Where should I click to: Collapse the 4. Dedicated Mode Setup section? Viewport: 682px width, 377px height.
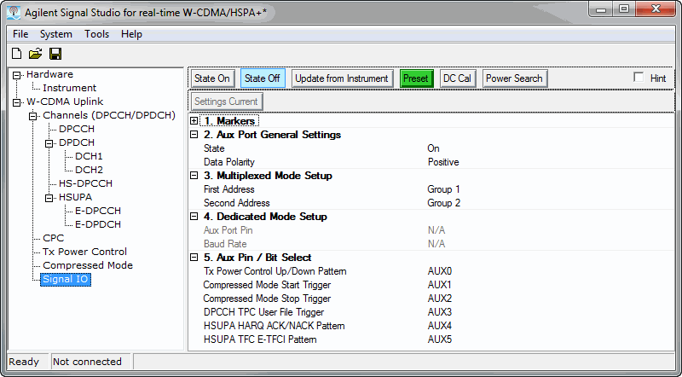(x=194, y=217)
